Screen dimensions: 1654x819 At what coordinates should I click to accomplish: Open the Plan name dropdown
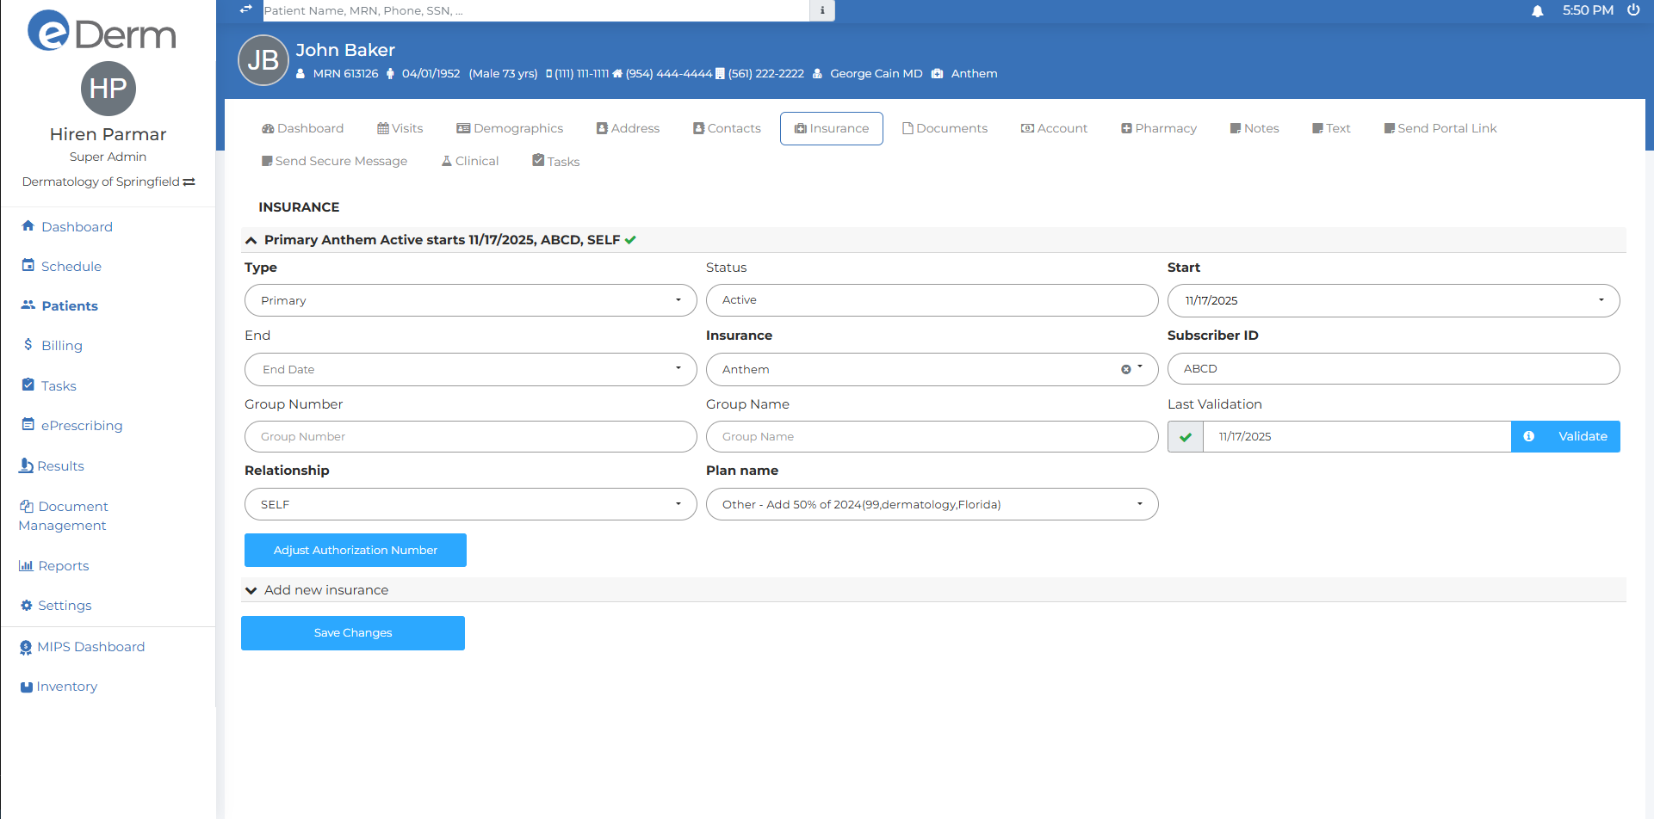point(932,504)
